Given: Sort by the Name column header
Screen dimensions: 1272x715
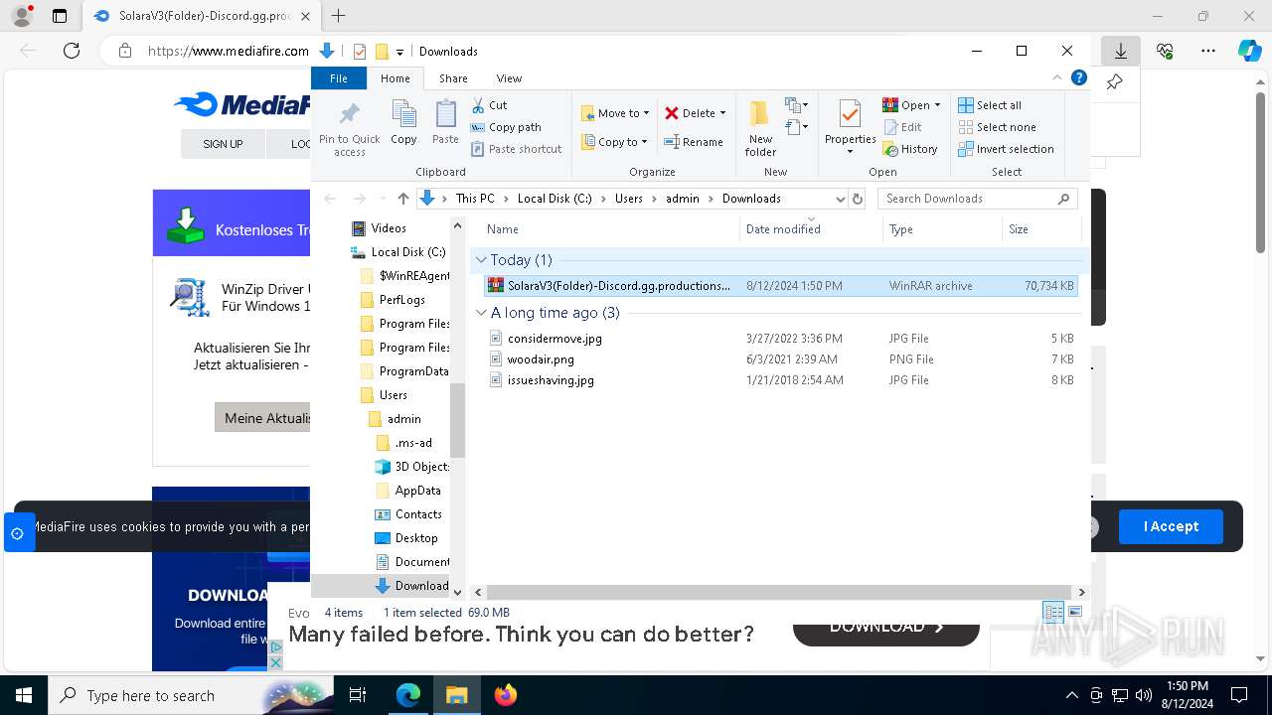Looking at the screenshot, I should 608,229.
